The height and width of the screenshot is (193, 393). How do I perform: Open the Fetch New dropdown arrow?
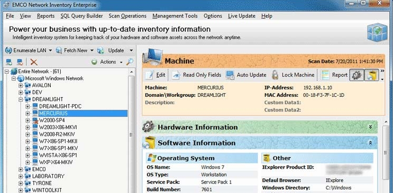pyautogui.click(x=92, y=50)
